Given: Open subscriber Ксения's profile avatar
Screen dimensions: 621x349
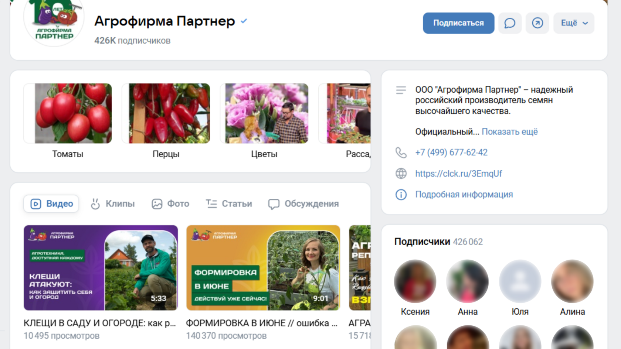Looking at the screenshot, I should click(x=415, y=281).
